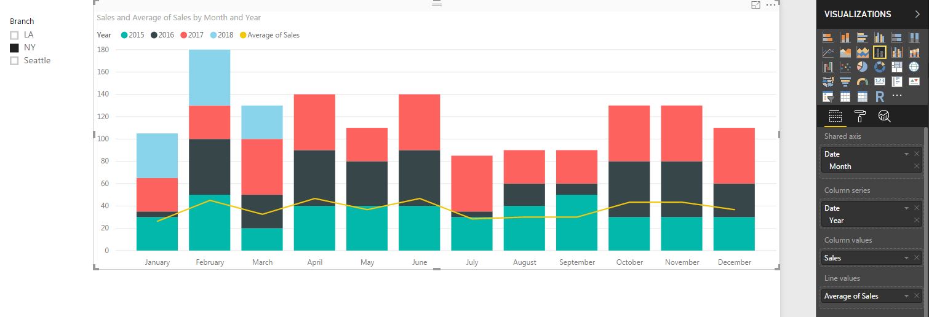Select the stacked column chart visual

coord(845,38)
